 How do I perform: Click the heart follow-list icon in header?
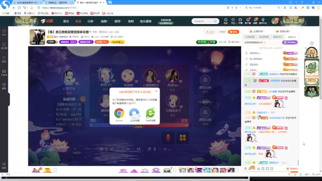[233, 21]
